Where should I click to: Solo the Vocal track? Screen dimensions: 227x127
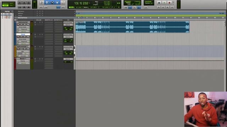(24, 37)
